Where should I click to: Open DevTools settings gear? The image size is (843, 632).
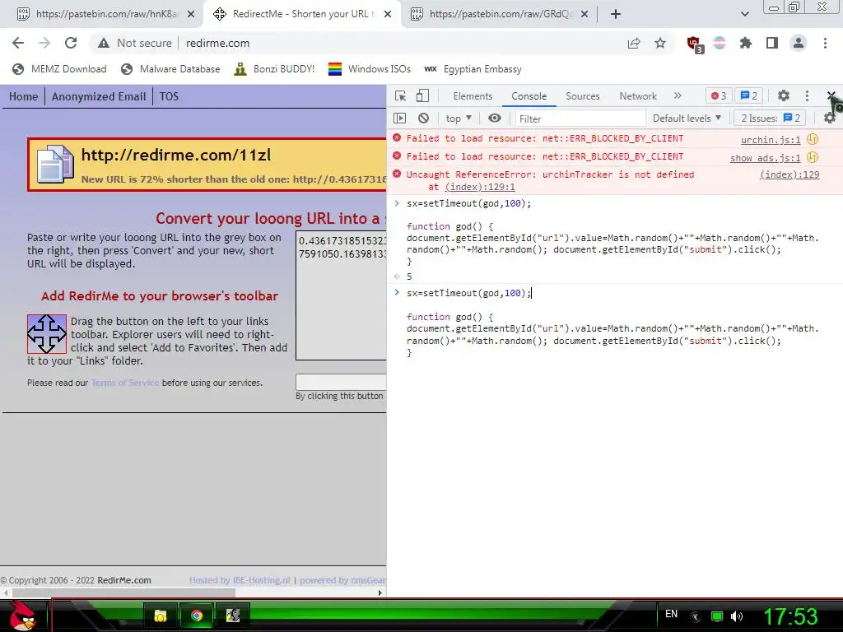coord(784,95)
